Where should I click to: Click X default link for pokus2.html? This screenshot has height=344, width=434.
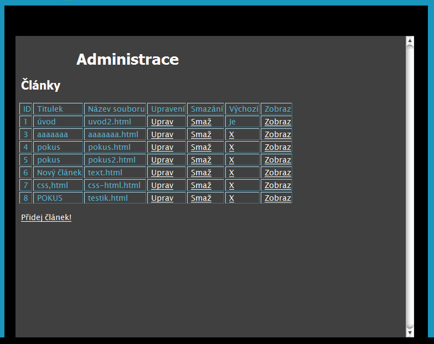(x=231, y=160)
